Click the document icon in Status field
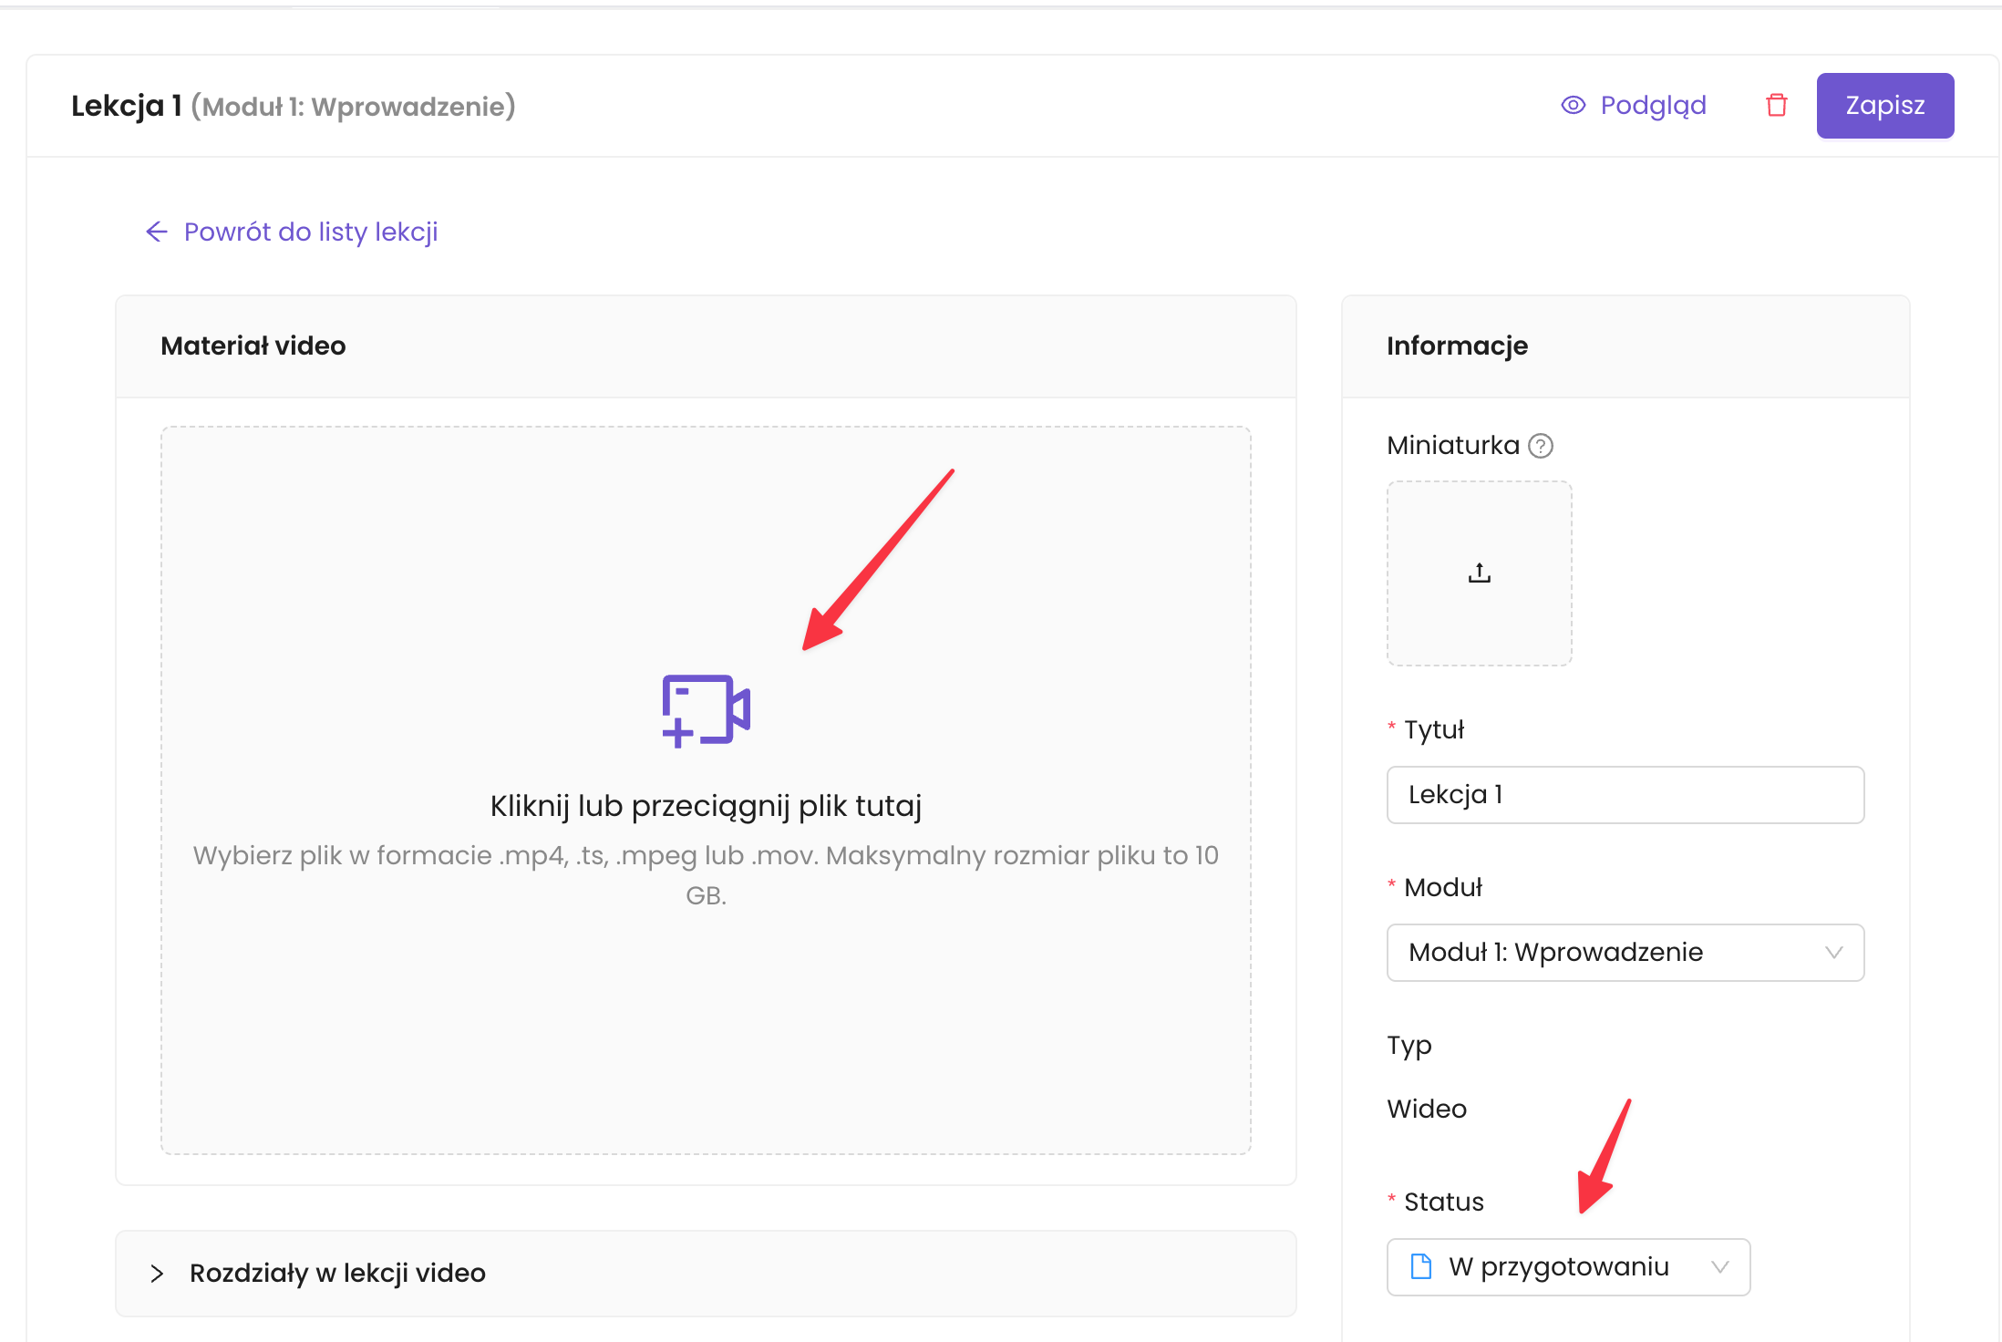The width and height of the screenshot is (2002, 1342). tap(1420, 1266)
